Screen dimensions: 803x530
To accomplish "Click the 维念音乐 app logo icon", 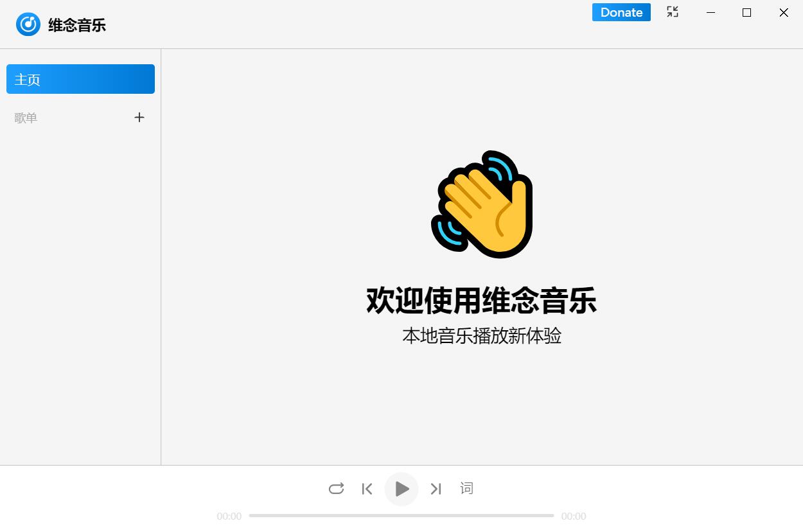I will pos(28,24).
